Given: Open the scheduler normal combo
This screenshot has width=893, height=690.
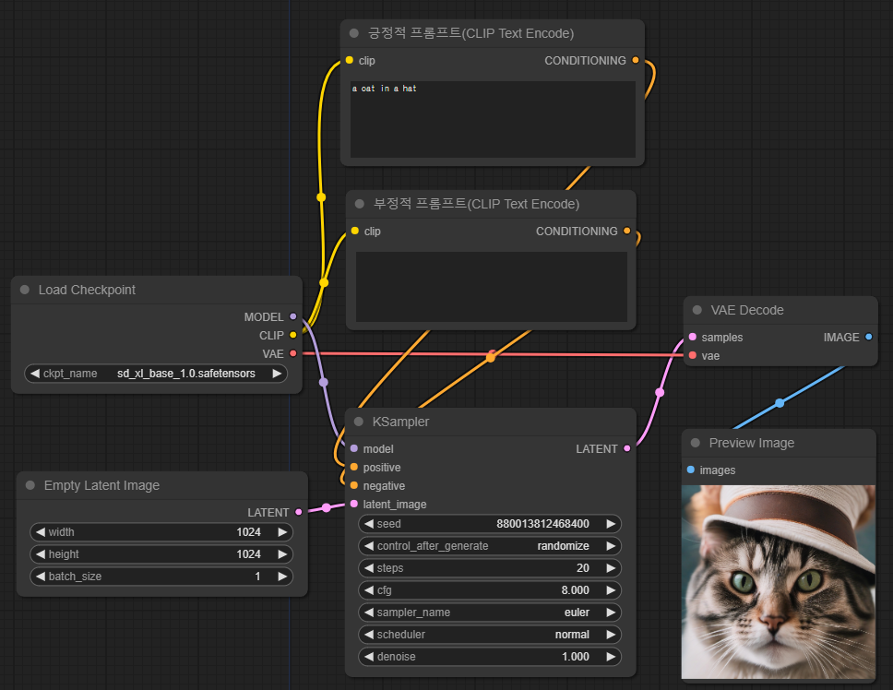Looking at the screenshot, I should (x=490, y=635).
